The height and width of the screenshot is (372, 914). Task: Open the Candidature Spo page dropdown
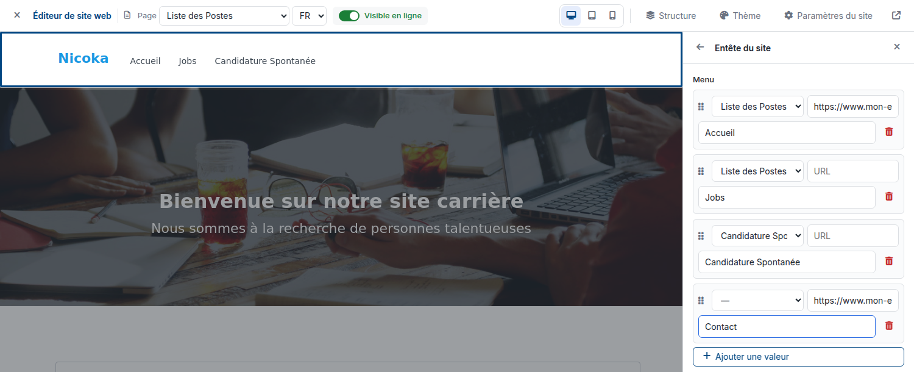pyautogui.click(x=757, y=236)
